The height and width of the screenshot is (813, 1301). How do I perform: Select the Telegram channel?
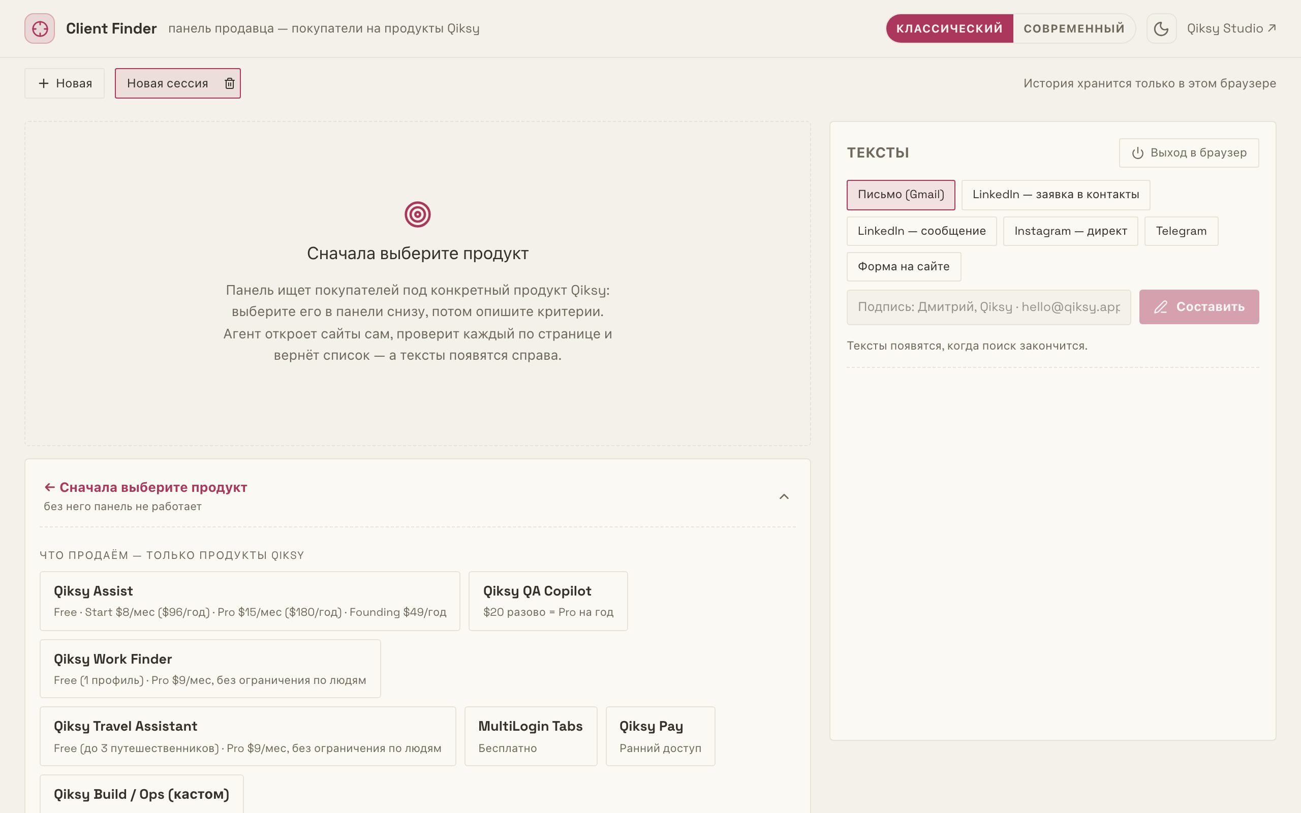pyautogui.click(x=1181, y=231)
